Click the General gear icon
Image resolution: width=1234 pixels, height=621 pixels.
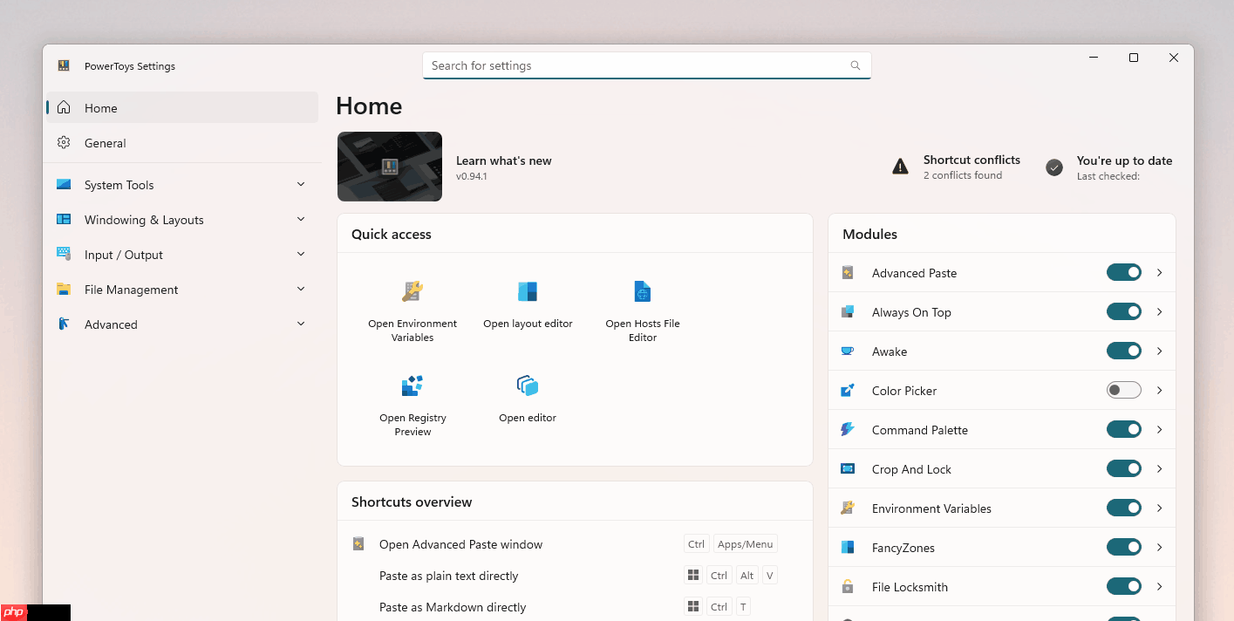click(x=64, y=143)
